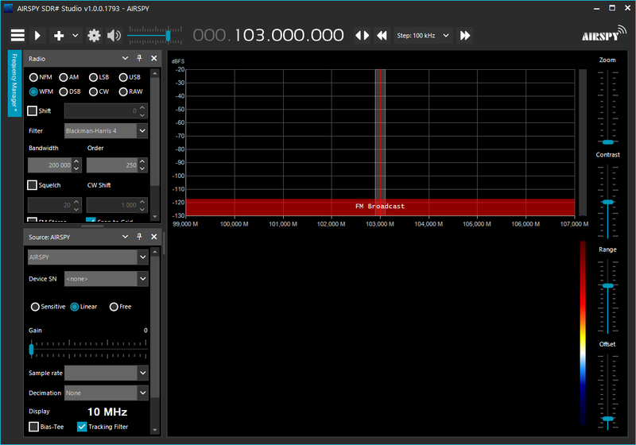Open the Frequency Manager side tab

14,83
